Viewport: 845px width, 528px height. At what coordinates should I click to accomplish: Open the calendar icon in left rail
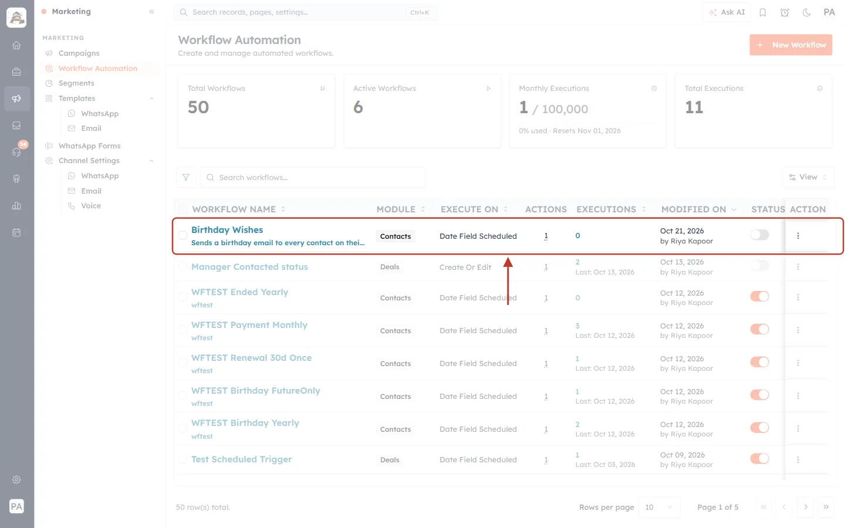click(x=16, y=232)
